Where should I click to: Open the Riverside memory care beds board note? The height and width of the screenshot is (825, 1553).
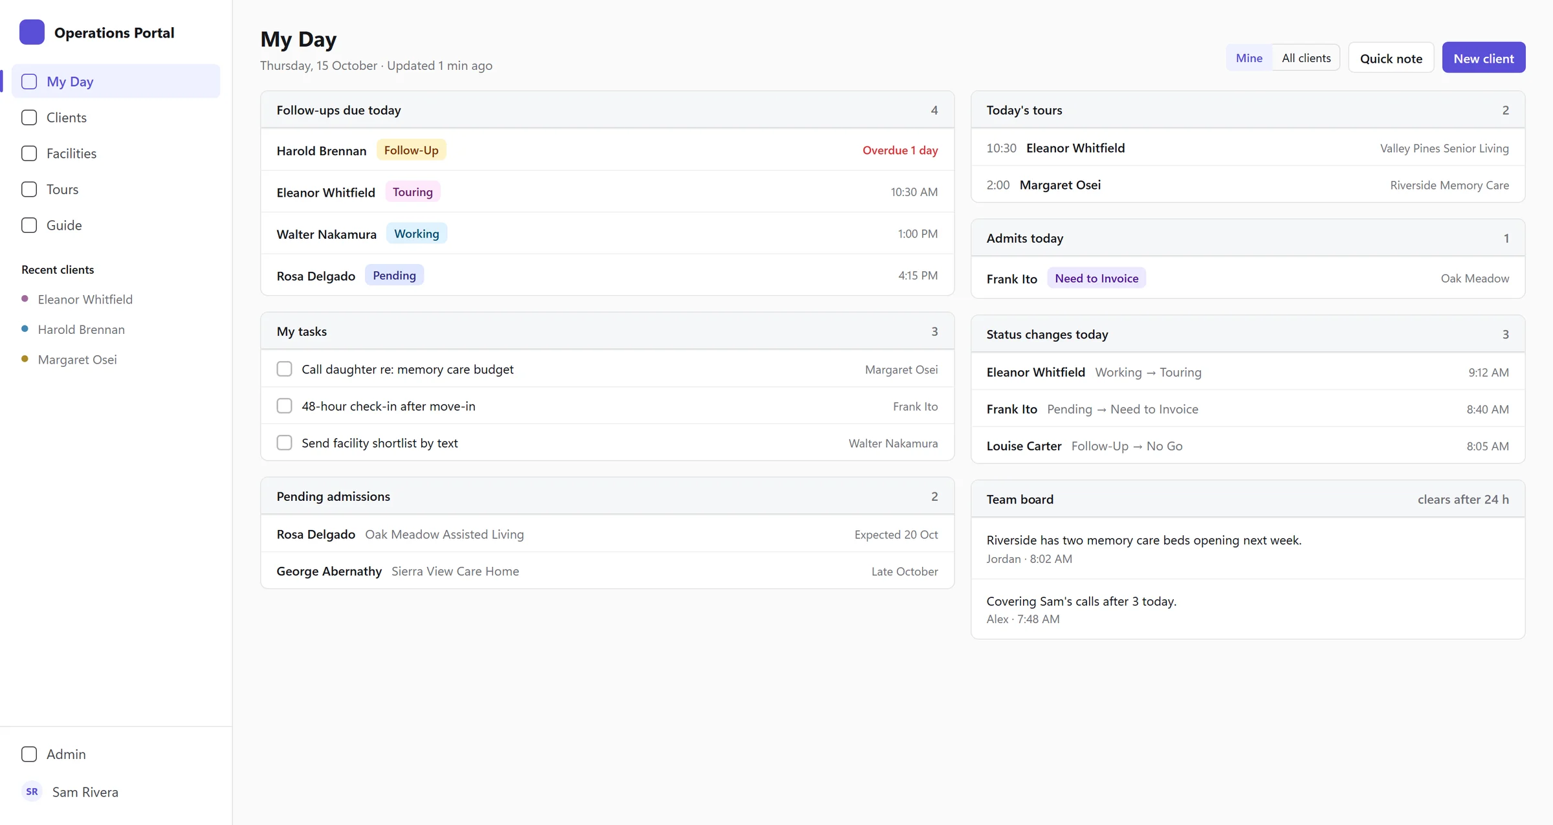pyautogui.click(x=1248, y=548)
